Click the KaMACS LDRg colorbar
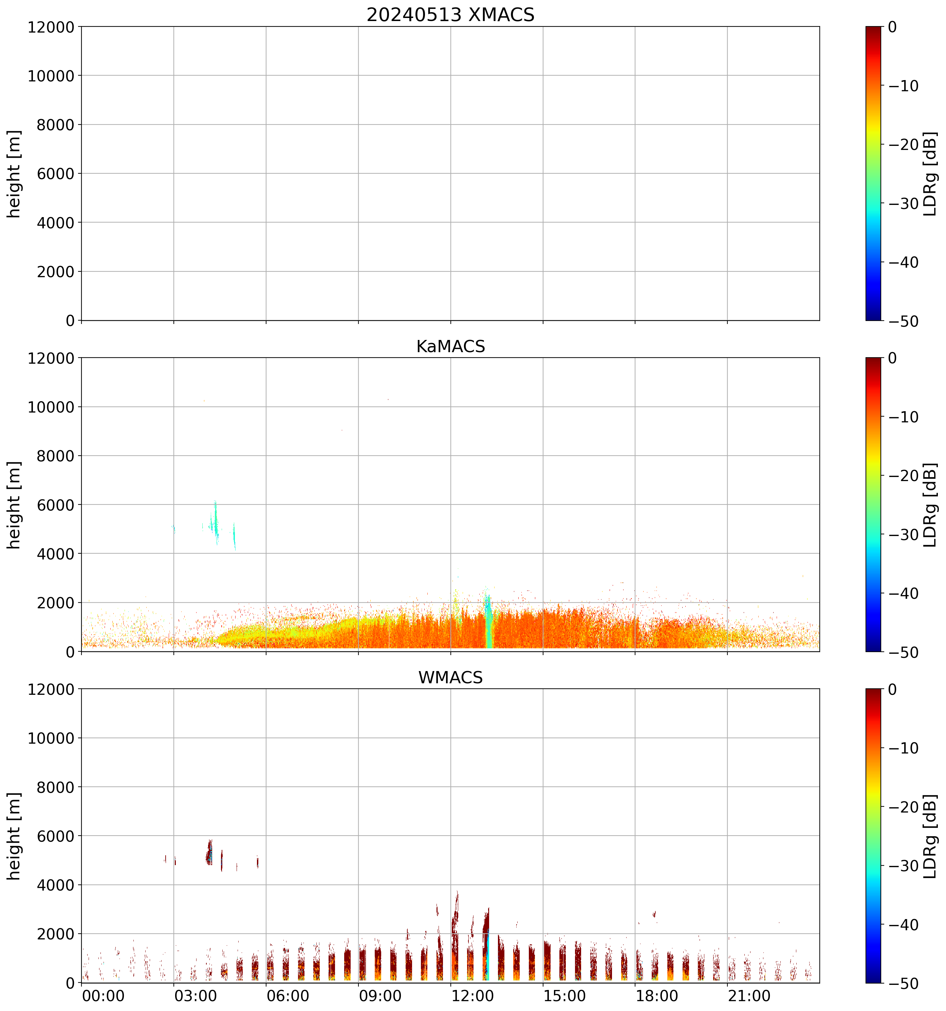Image resolution: width=946 pixels, height=1011 pixels. [x=873, y=504]
